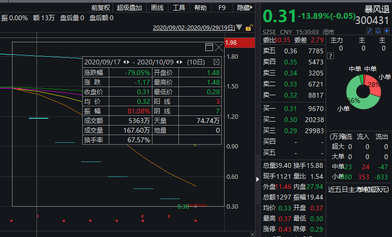This screenshot has height=237, width=392.
Task: Click the 0.30 latest price marker on chart
Action: pyautogui.click(x=183, y=207)
